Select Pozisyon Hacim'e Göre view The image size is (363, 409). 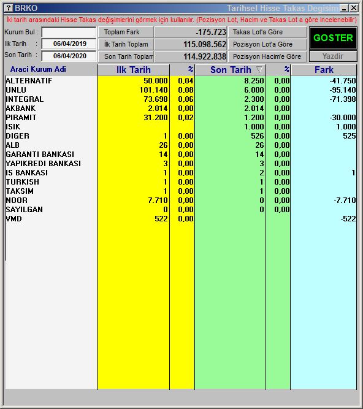[267, 56]
